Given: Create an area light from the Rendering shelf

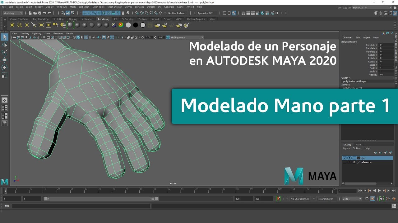Looking at the screenshot, I should [41, 25].
